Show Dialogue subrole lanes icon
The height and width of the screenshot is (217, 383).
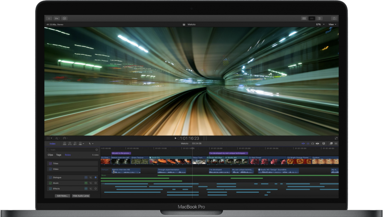pos(91,178)
